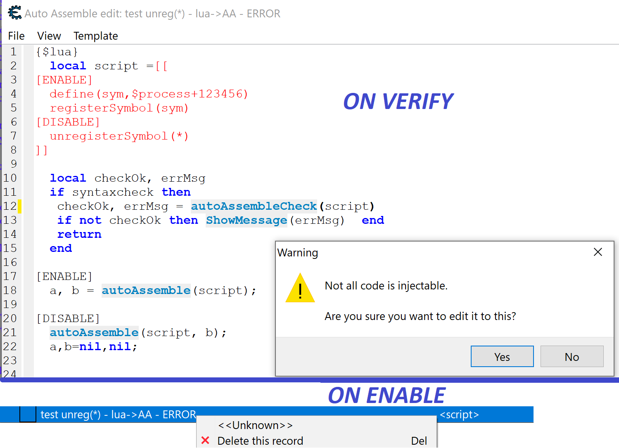This screenshot has height=448, width=619.
Task: Toggle the test unreg(*) record checkbox
Action: [28, 415]
